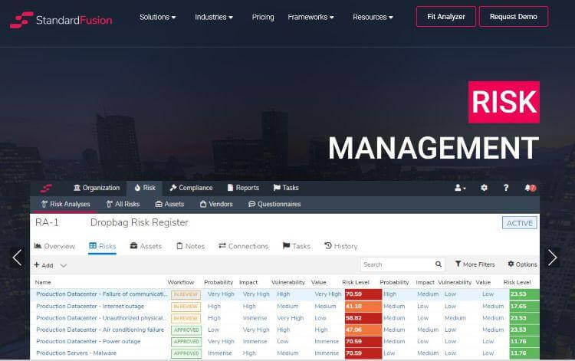The height and width of the screenshot is (361, 575).
Task: Switch to the All Risks tab
Action: 123,204
